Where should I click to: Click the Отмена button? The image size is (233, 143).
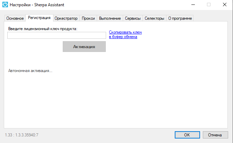coord(215,135)
